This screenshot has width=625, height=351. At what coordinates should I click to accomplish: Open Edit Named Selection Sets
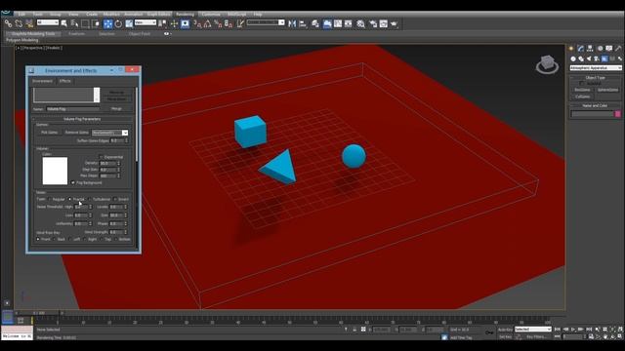(240, 23)
